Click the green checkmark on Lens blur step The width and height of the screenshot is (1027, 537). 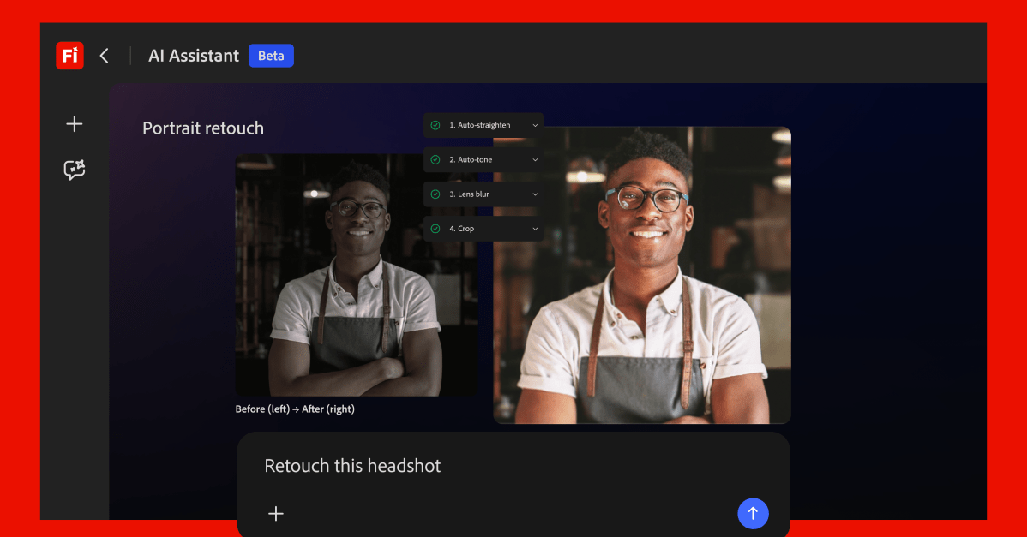435,194
